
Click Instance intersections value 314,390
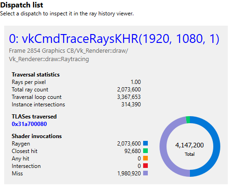pyautogui.click(x=131, y=104)
